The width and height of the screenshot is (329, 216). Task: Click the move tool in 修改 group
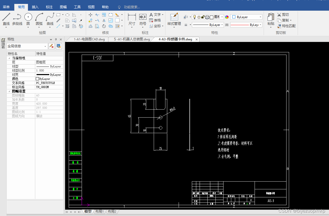90,15
